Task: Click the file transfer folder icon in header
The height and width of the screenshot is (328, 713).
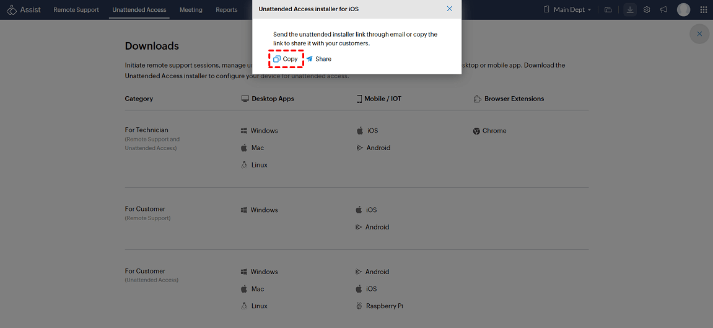Action: (608, 9)
